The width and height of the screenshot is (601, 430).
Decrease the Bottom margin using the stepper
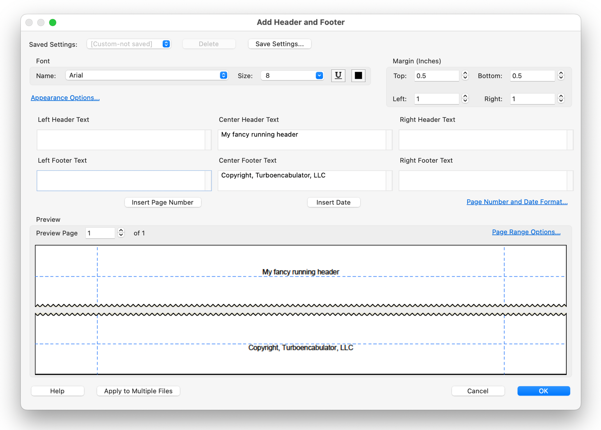[561, 78]
